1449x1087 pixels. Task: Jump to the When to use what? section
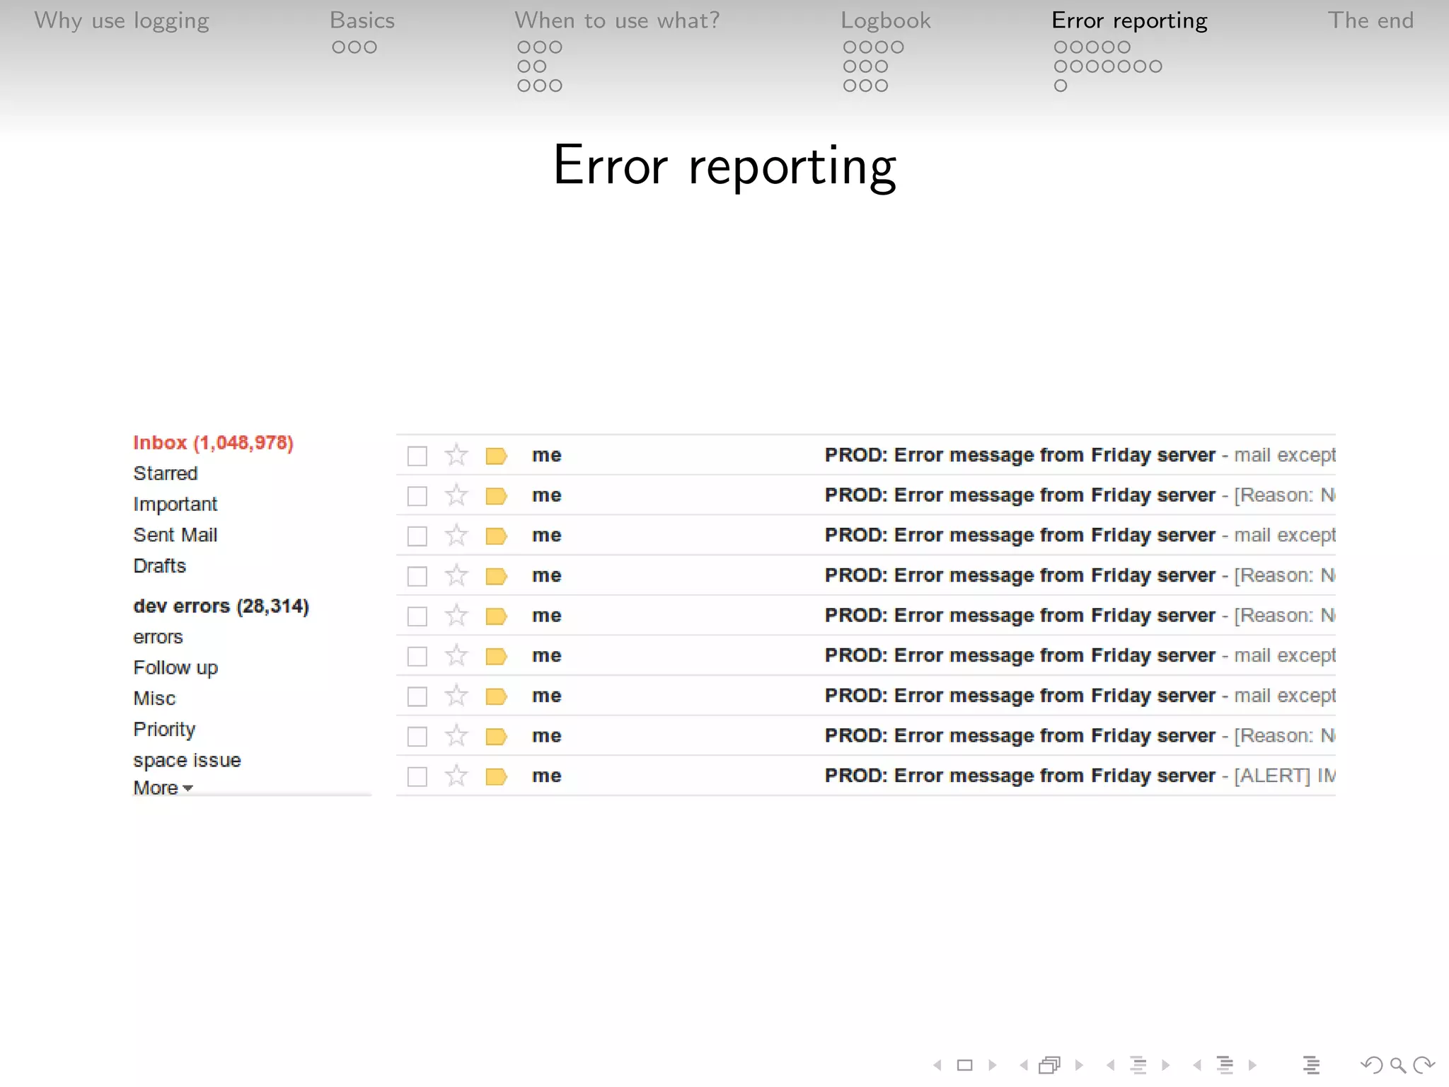pos(617,21)
